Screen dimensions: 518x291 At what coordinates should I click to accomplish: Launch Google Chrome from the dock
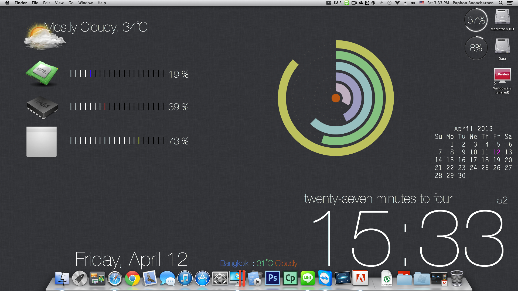(x=132, y=278)
